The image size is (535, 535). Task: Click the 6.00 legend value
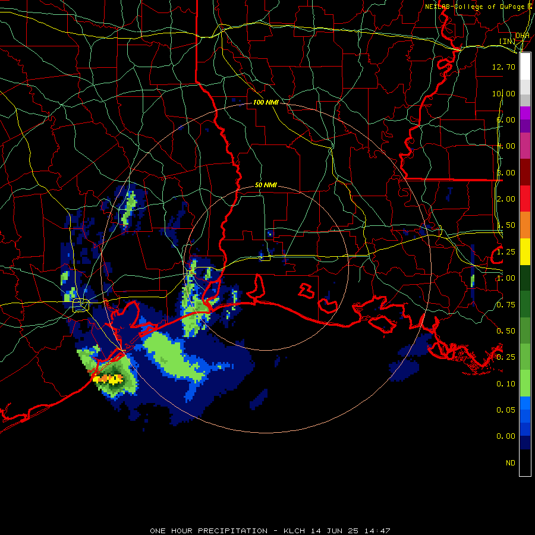(x=506, y=119)
